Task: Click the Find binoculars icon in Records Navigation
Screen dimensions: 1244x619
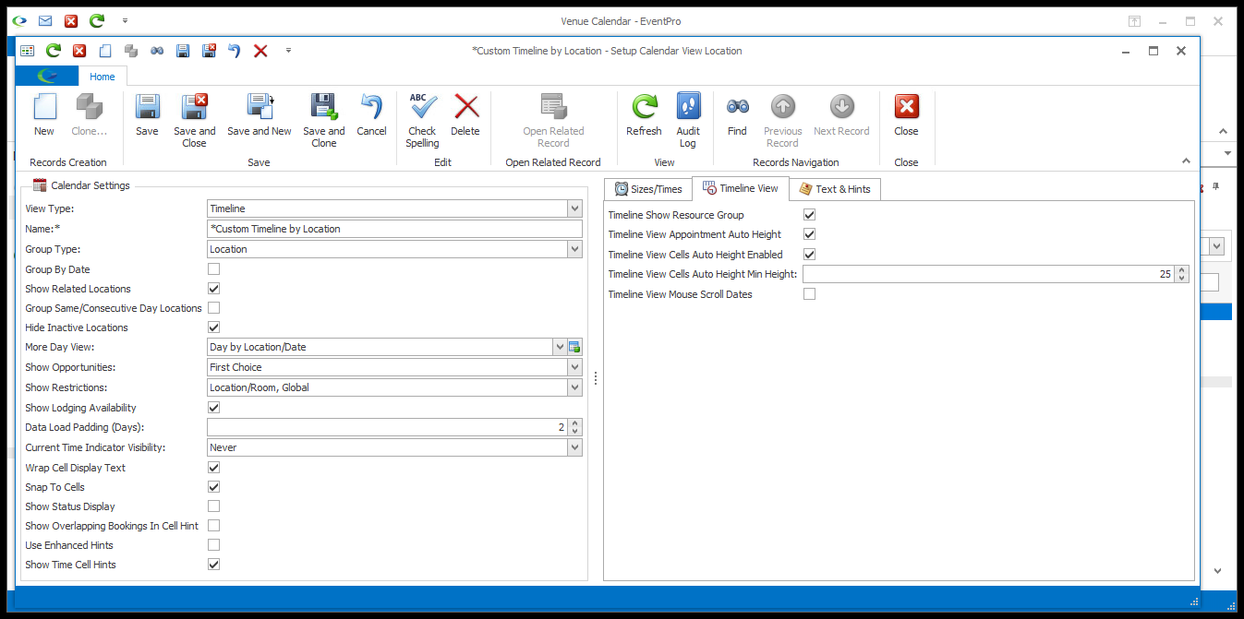Action: 737,107
